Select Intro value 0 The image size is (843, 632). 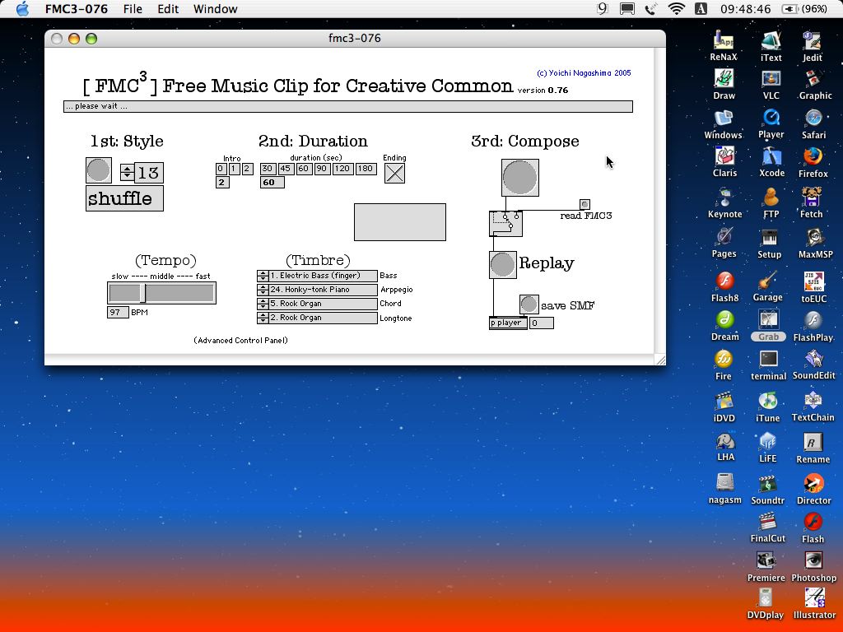point(221,169)
